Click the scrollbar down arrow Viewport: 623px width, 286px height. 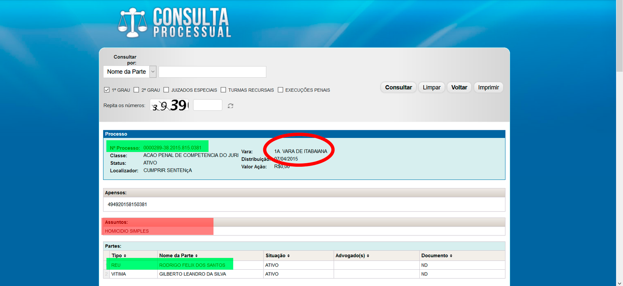click(x=619, y=283)
